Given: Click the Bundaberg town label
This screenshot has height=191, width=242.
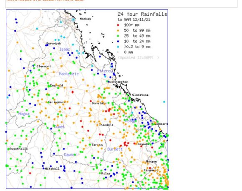Looking at the screenshot, I should pyautogui.click(x=159, y=124).
